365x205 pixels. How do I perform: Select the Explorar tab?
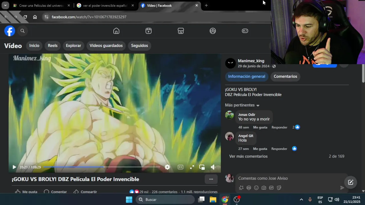tap(74, 46)
